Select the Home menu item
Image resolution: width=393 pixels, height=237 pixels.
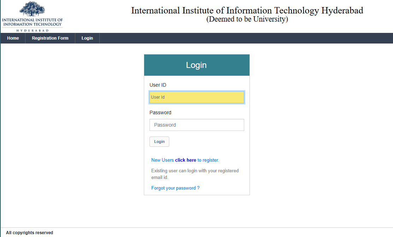coord(13,38)
